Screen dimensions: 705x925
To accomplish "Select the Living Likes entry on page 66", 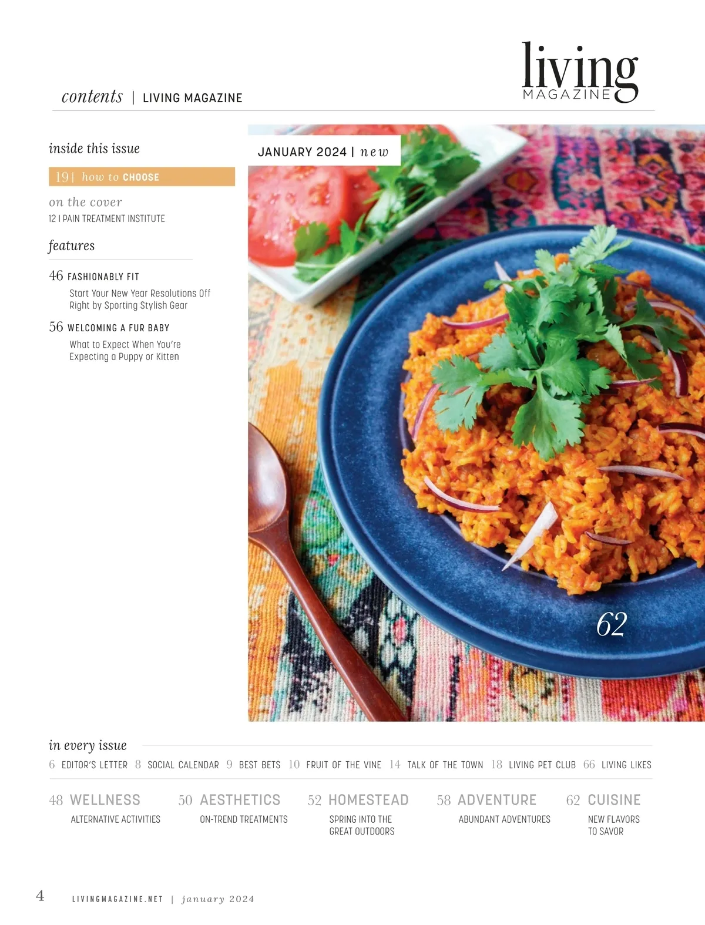I will coord(617,765).
